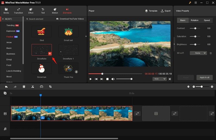Delete the 3D LUT with trash icon

[211, 53]
